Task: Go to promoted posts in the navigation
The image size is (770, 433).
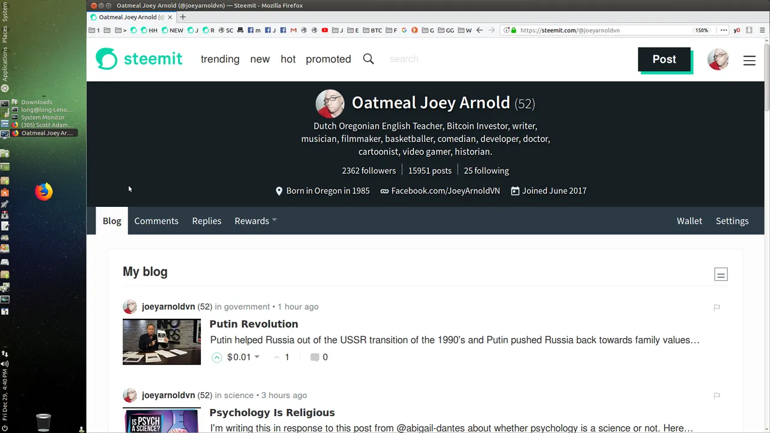Action: (x=328, y=59)
